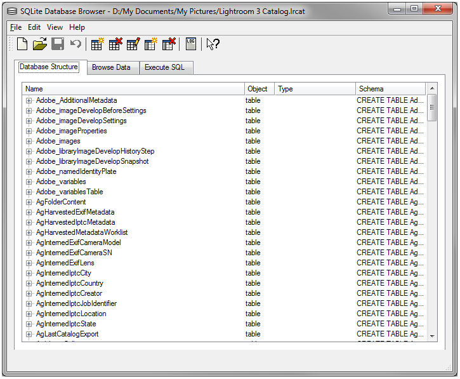Click the SQLite database icon in title bar

(12, 11)
